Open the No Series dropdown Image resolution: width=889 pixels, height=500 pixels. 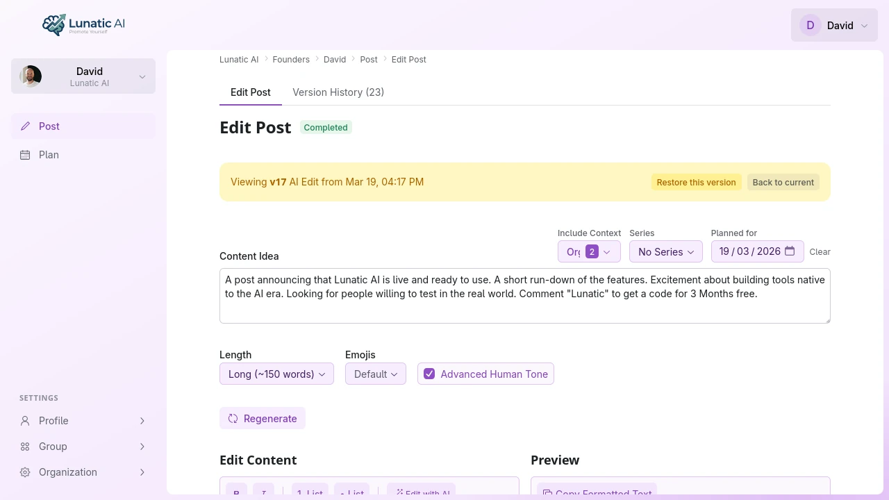point(666,251)
